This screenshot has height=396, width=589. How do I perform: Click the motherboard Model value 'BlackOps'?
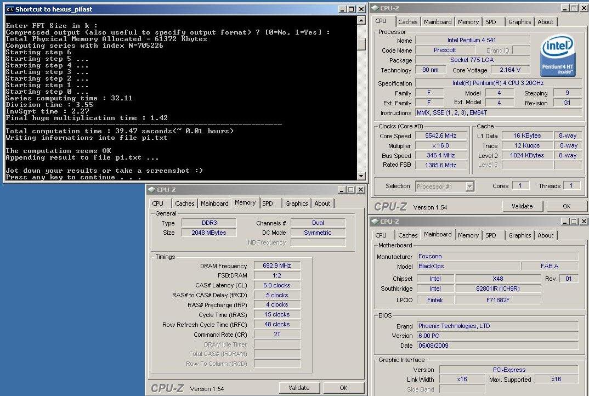(x=468, y=266)
